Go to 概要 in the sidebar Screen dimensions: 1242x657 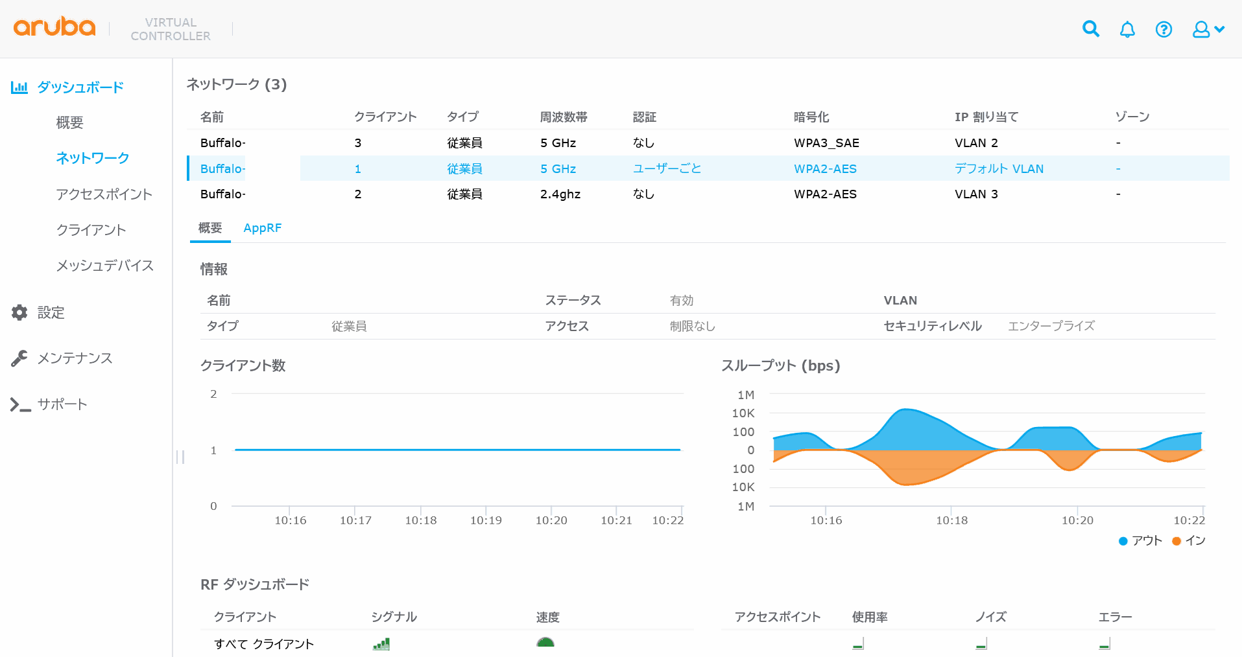point(69,122)
